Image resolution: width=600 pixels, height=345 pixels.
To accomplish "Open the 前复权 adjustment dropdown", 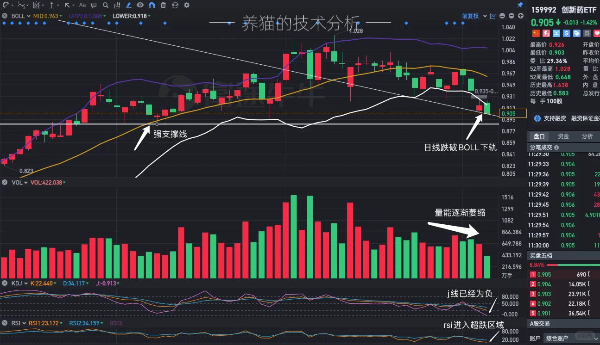I will tap(472, 15).
